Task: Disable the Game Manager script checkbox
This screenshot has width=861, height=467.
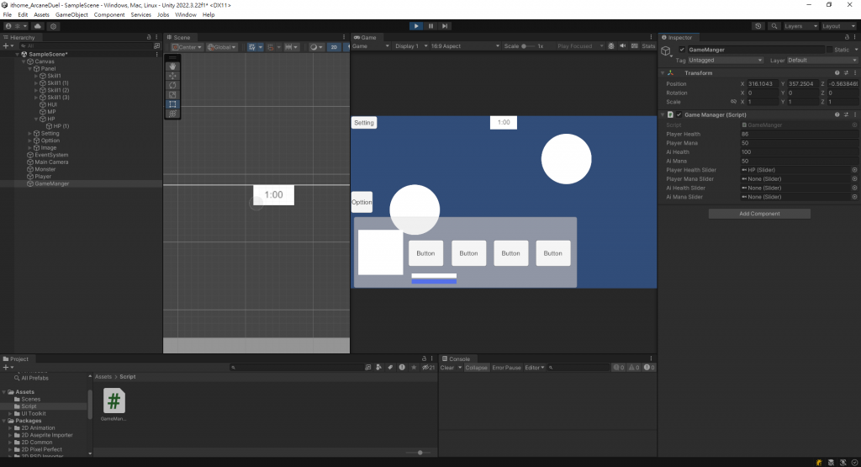Action: [679, 114]
